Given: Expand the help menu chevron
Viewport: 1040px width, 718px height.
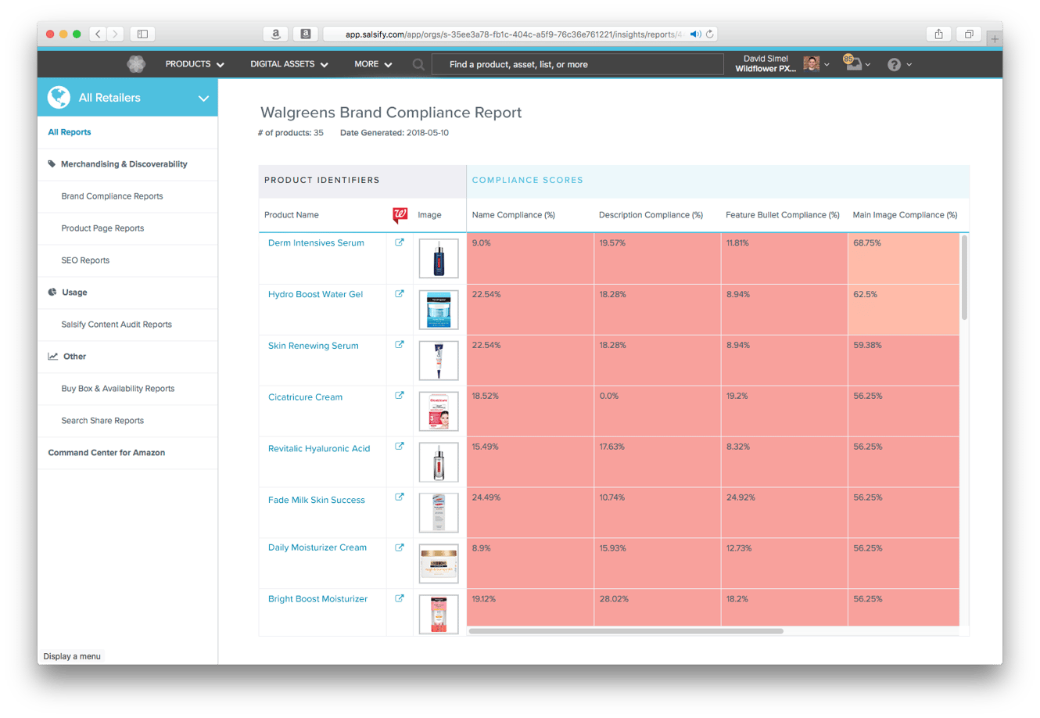Looking at the screenshot, I should (909, 65).
